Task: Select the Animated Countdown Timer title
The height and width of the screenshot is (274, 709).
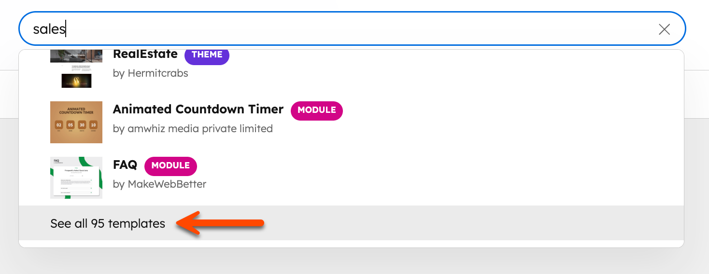Action: point(198,110)
